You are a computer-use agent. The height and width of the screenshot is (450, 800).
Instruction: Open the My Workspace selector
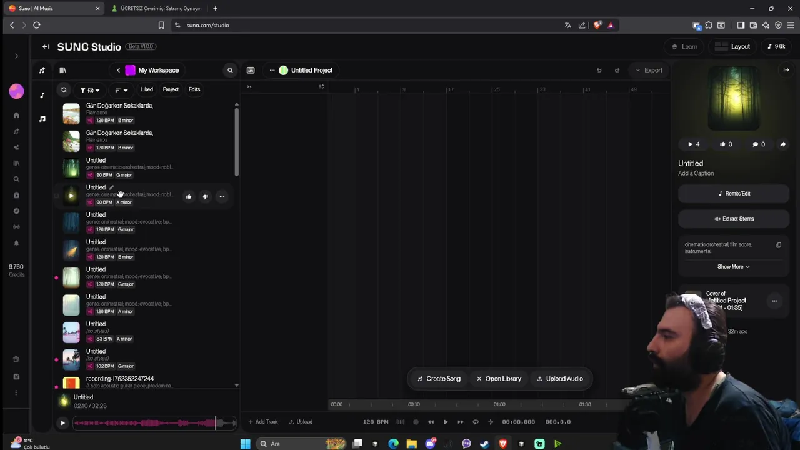152,71
